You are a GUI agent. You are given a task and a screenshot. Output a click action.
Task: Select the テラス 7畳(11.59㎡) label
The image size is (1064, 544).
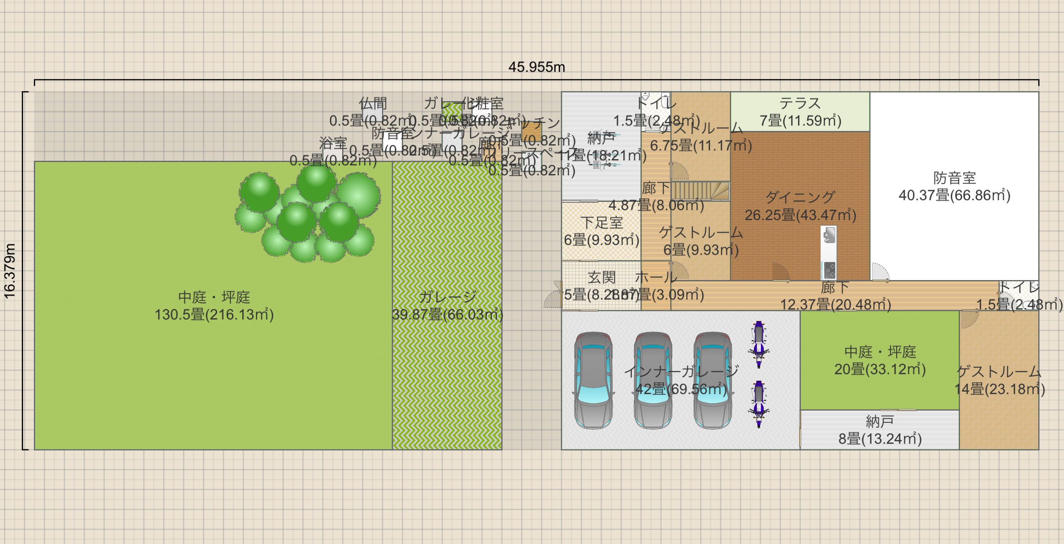(800, 112)
